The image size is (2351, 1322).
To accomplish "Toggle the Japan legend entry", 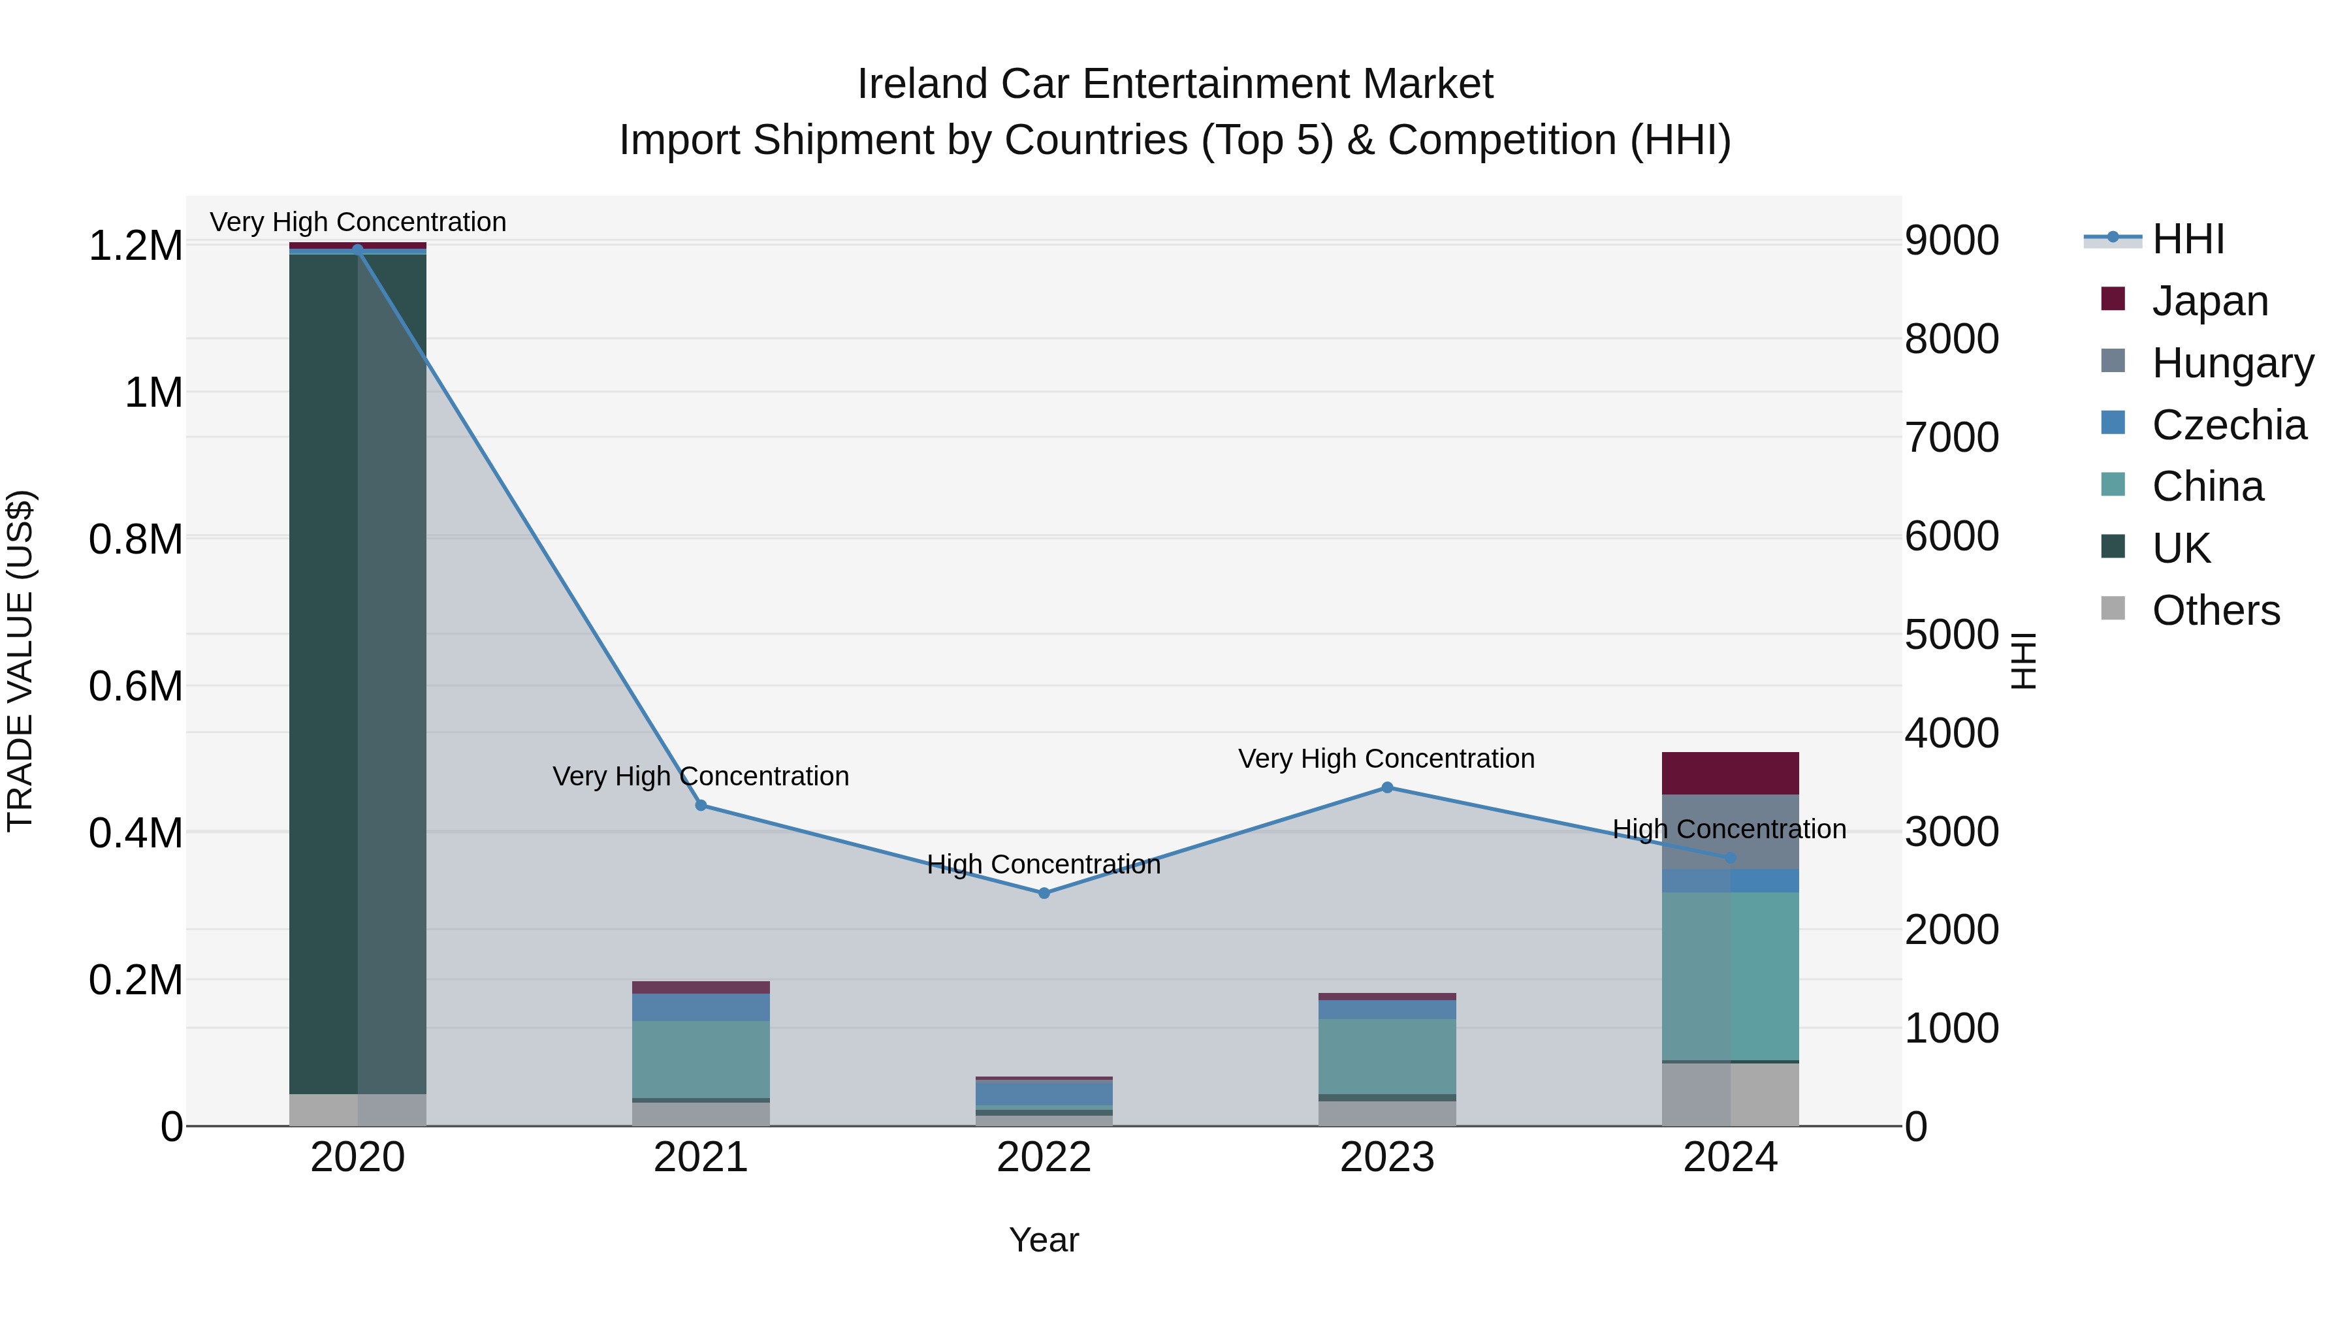I will pos(2184,301).
